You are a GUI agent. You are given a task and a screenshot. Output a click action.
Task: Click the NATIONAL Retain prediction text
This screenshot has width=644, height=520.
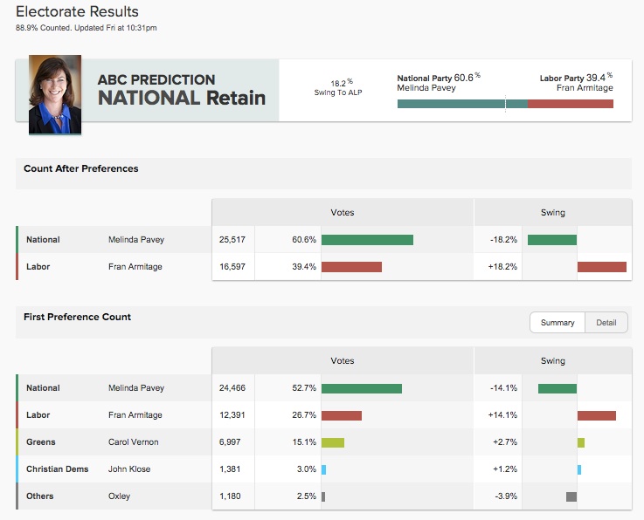pos(182,98)
